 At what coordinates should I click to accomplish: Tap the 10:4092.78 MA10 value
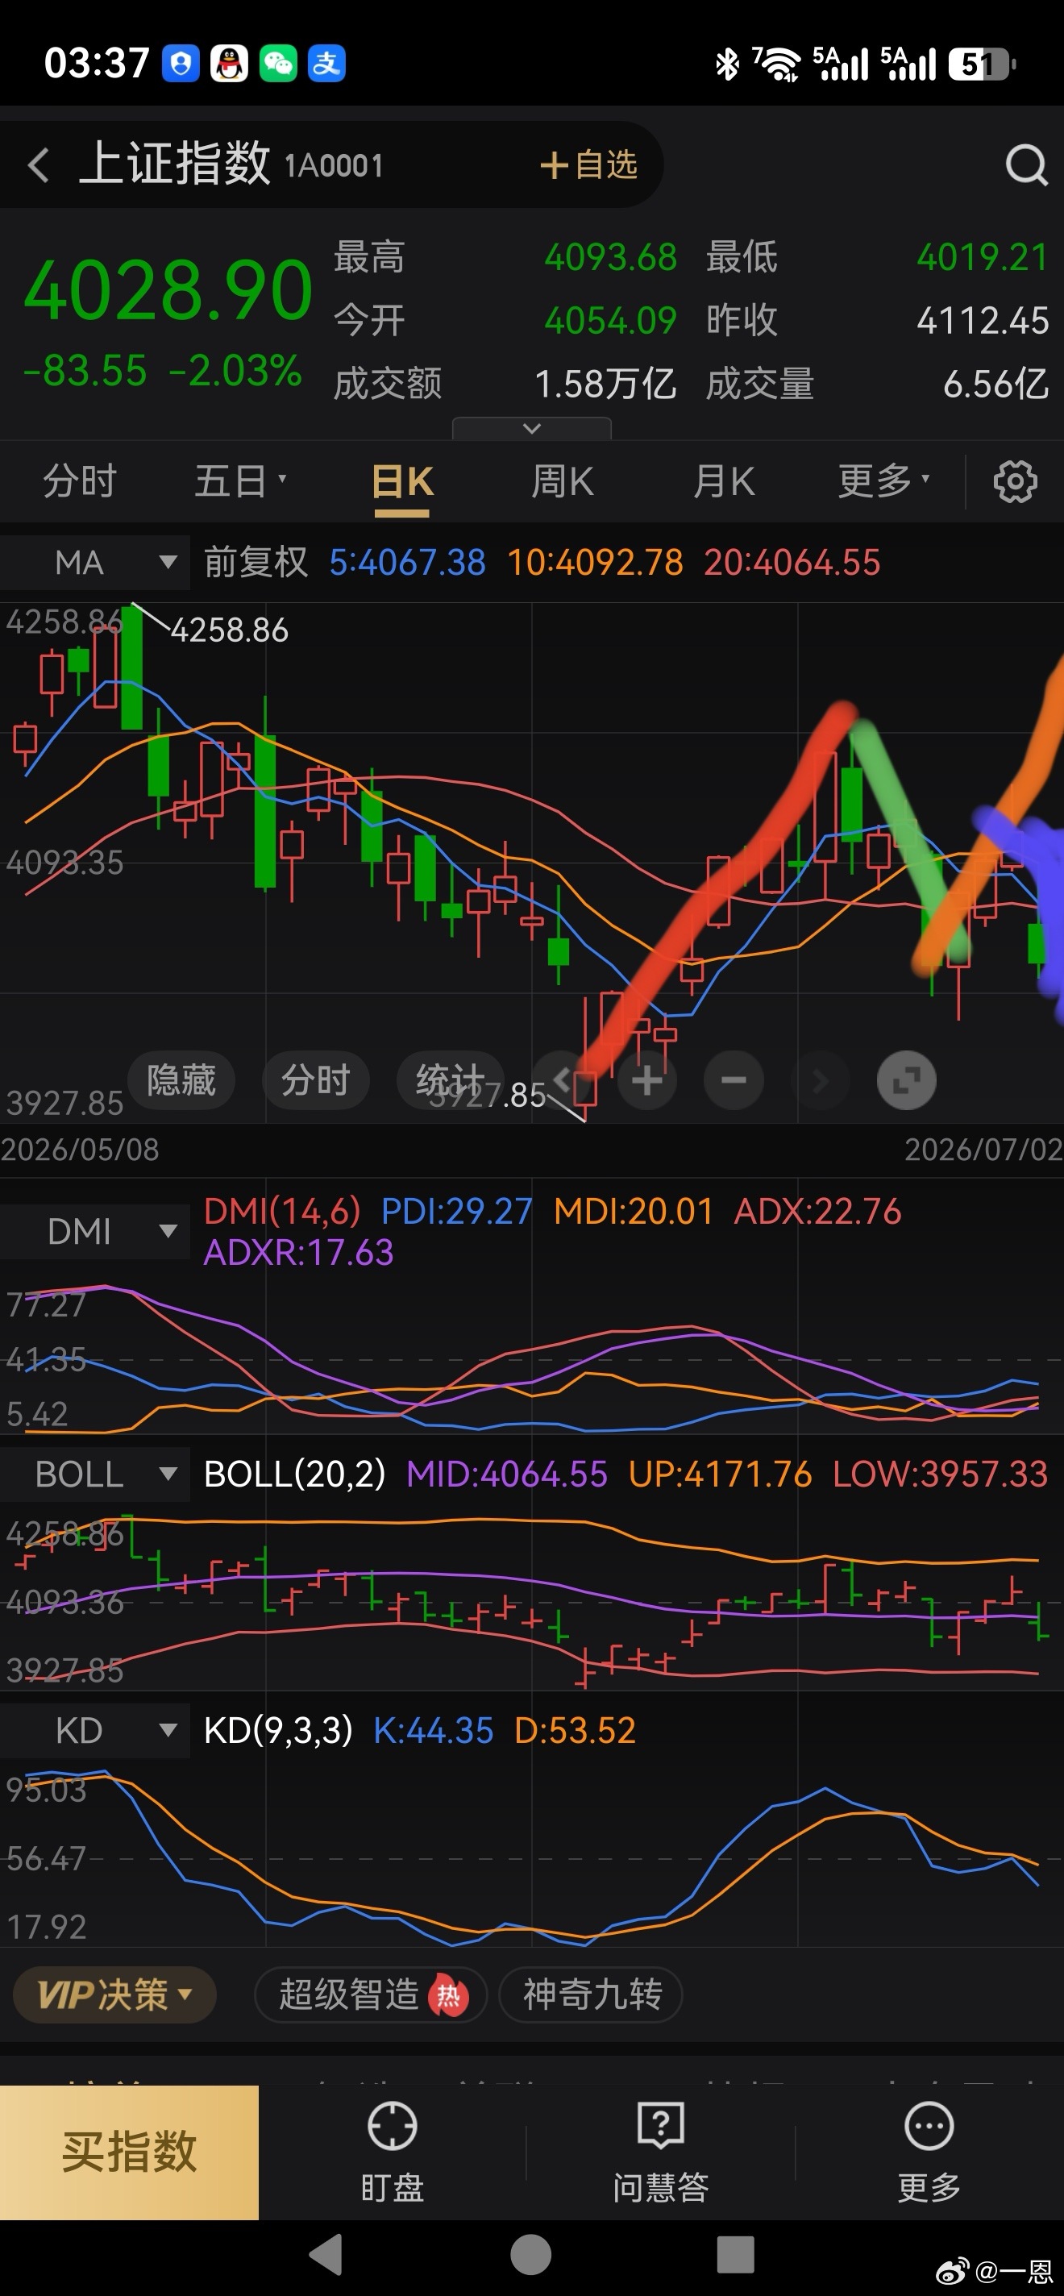pyautogui.click(x=595, y=563)
